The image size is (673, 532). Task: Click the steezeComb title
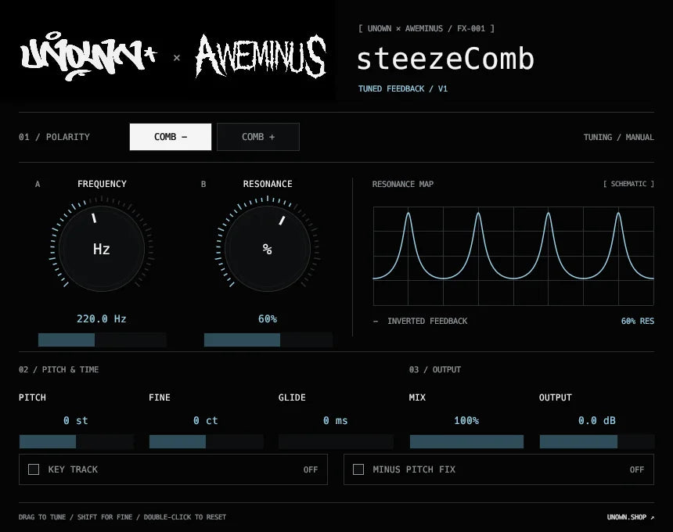tap(445, 59)
